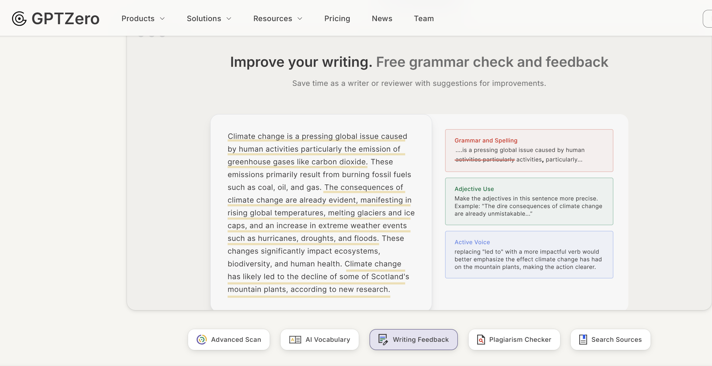Click the AI Vocabulary icon
The height and width of the screenshot is (366, 712).
coord(295,339)
